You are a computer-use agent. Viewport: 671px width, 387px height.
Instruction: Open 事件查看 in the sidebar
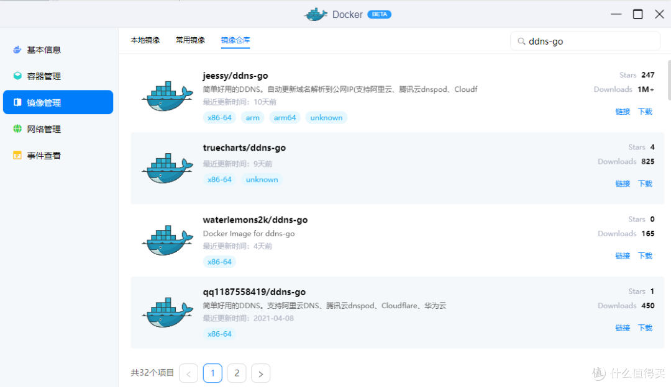pos(58,156)
